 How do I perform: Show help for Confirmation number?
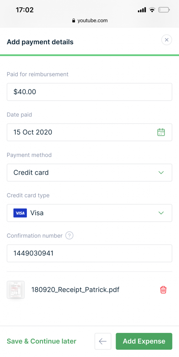69,236
